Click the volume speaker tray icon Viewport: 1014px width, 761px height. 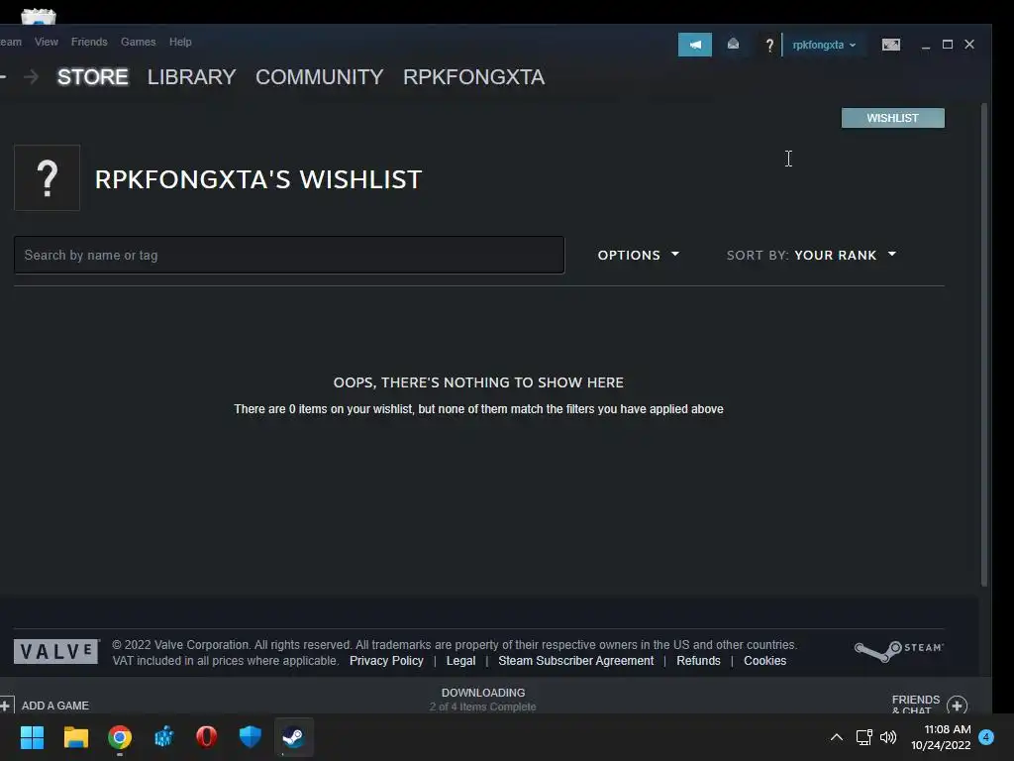pyautogui.click(x=888, y=737)
